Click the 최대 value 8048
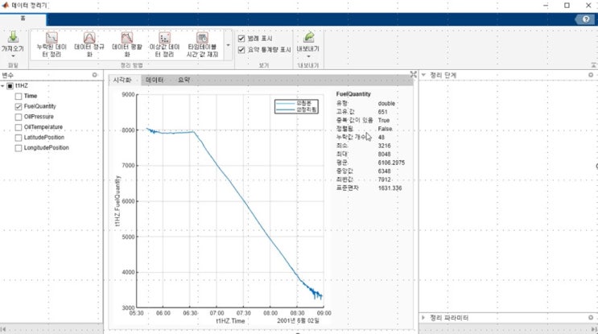 point(384,154)
